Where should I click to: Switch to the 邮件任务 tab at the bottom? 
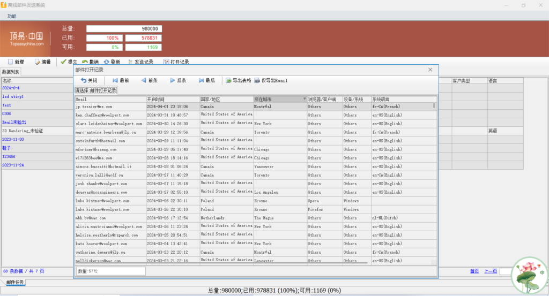click(x=15, y=282)
